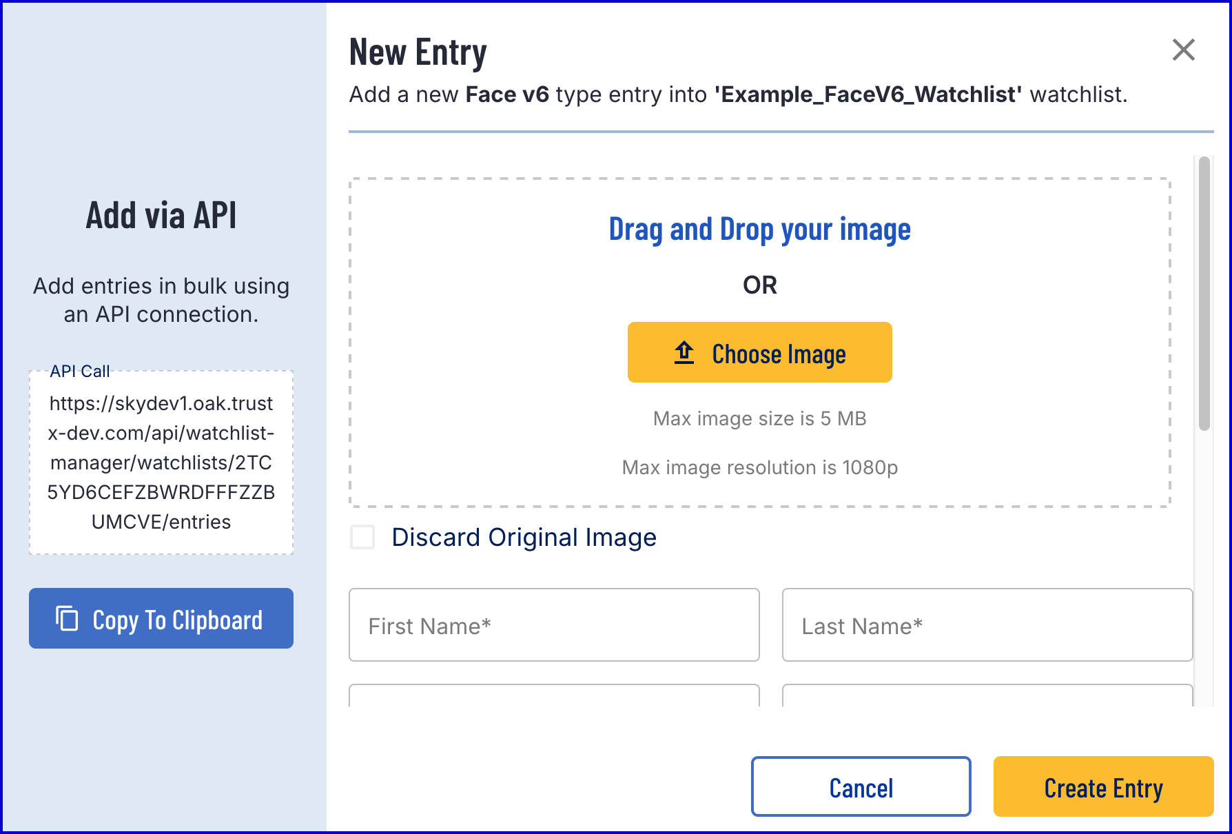Image resolution: width=1232 pixels, height=834 pixels.
Task: Click the upload arrow icon on Choose Image
Action: 684,352
